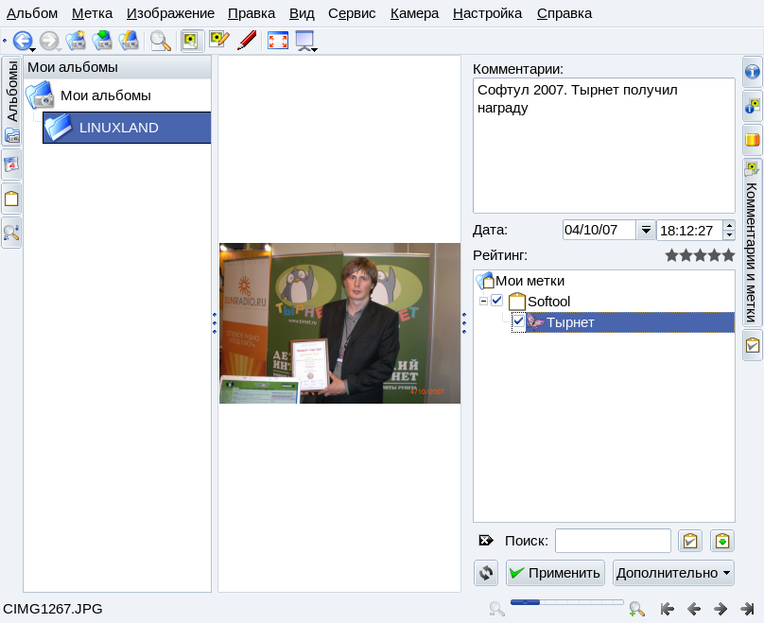The width and height of the screenshot is (764, 623).
Task: Toggle full screen mode in toolbar
Action: [x=278, y=41]
